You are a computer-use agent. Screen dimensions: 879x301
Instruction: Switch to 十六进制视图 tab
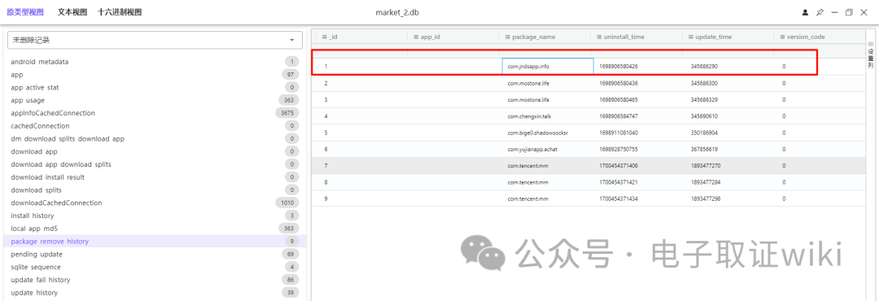click(120, 11)
